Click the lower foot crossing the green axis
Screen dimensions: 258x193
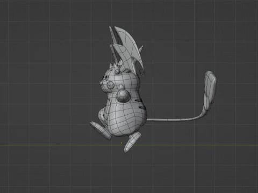tap(132, 142)
